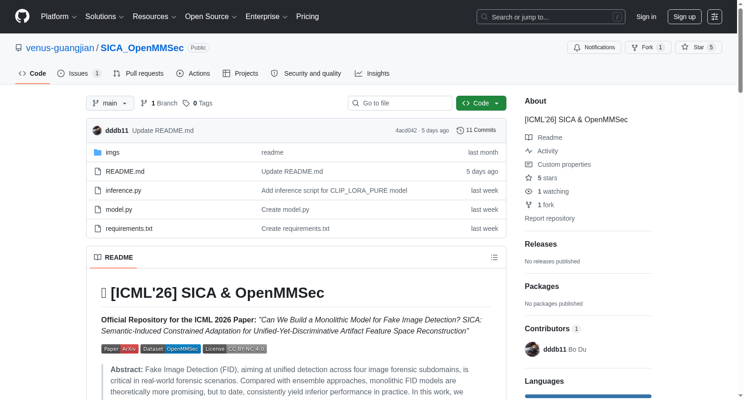Open the main branch selector dropdown
The width and height of the screenshot is (744, 400).
tap(110, 103)
